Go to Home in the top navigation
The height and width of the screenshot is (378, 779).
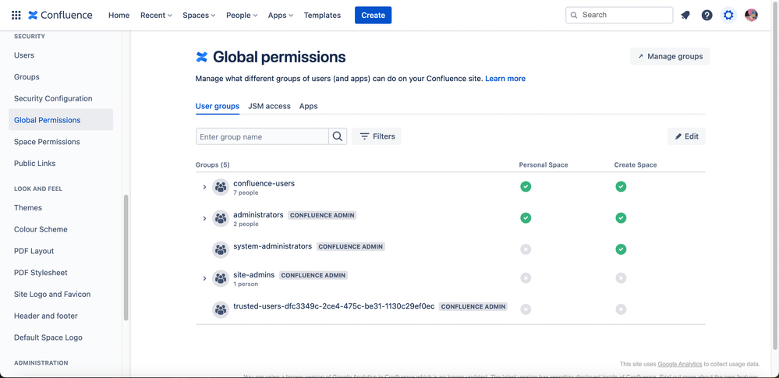119,15
